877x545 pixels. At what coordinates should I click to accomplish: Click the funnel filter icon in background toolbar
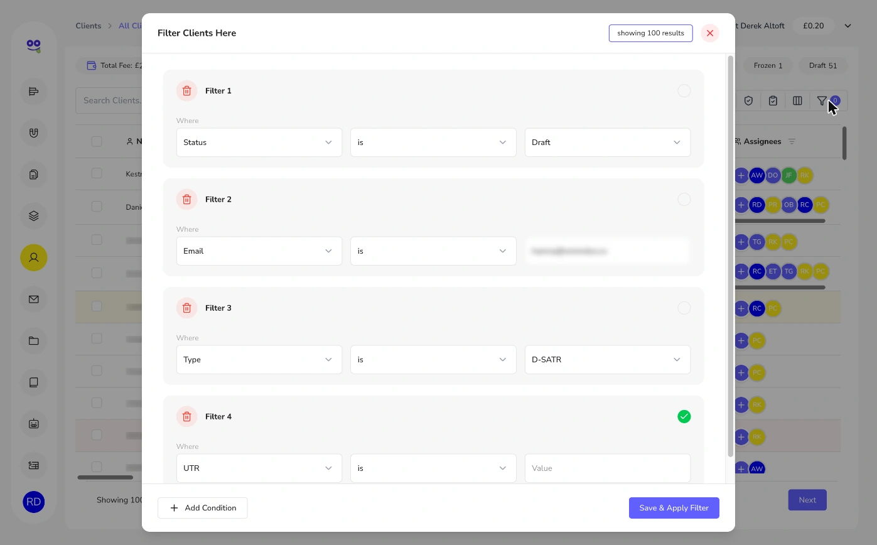pyautogui.click(x=822, y=100)
